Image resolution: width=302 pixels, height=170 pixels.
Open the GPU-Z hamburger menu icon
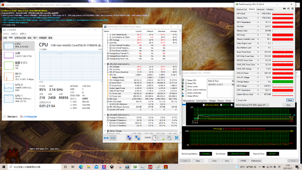(x=293, y=9)
